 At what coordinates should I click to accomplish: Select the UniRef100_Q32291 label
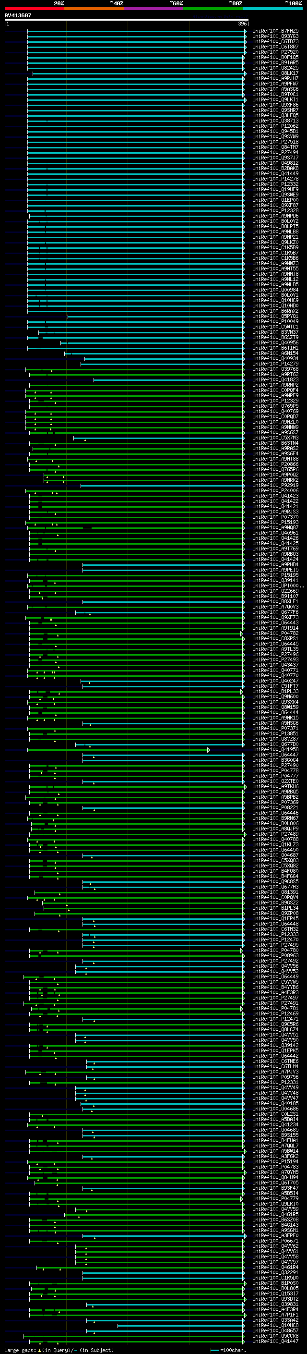pyautogui.click(x=275, y=1272)
